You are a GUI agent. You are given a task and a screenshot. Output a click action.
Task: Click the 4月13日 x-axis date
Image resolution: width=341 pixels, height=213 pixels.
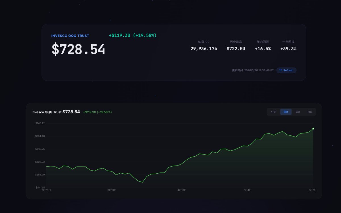[x=182, y=190]
